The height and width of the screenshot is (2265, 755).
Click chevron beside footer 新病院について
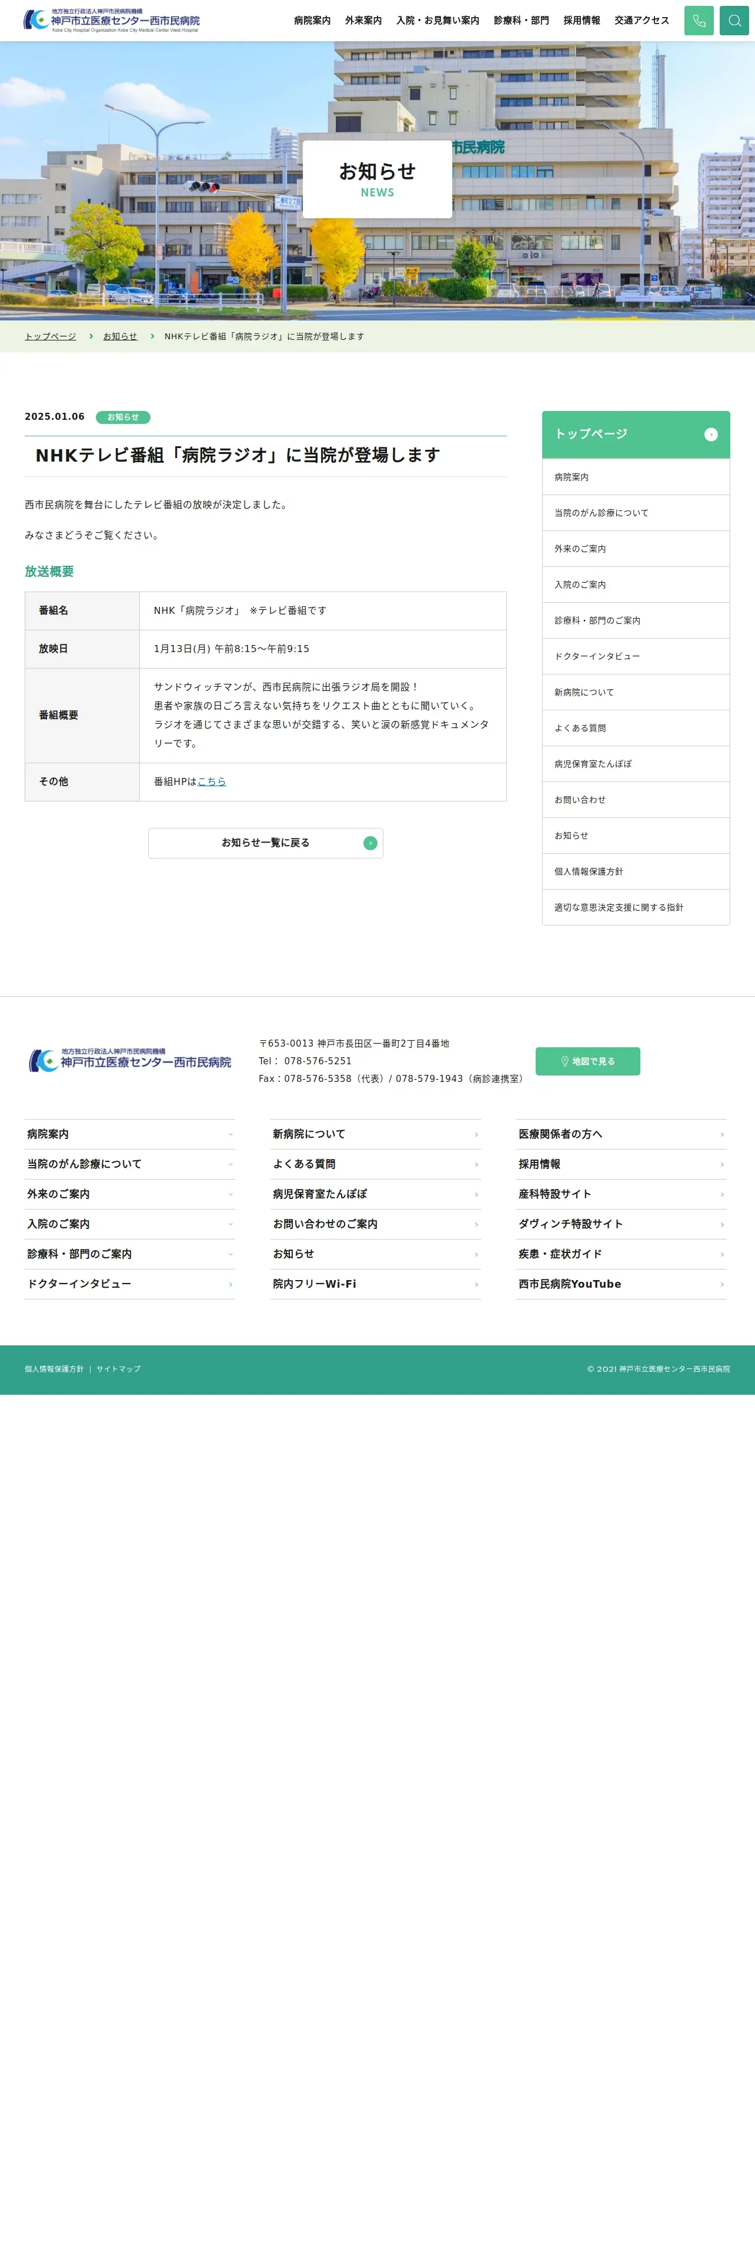pos(476,1134)
